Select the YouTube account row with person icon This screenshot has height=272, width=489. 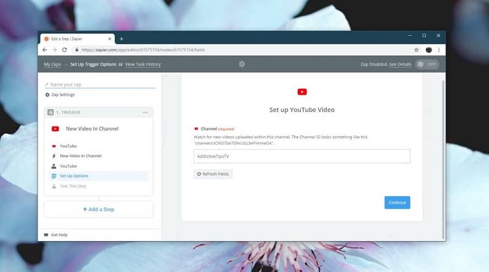(x=98, y=166)
